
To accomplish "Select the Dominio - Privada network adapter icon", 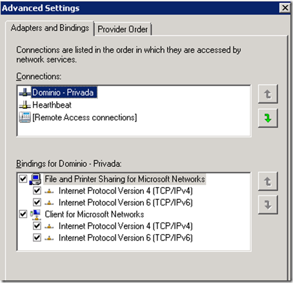I will [25, 93].
